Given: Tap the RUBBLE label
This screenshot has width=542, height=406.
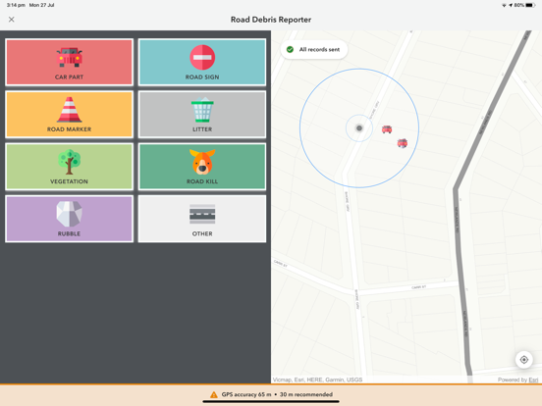Looking at the screenshot, I should click(69, 233).
